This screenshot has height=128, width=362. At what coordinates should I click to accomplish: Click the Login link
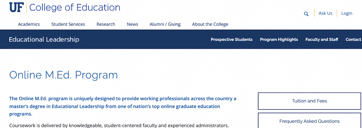pos(347,13)
